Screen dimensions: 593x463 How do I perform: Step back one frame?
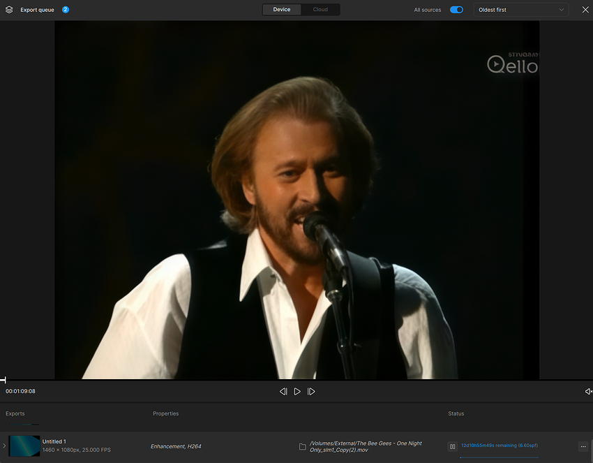(283, 392)
